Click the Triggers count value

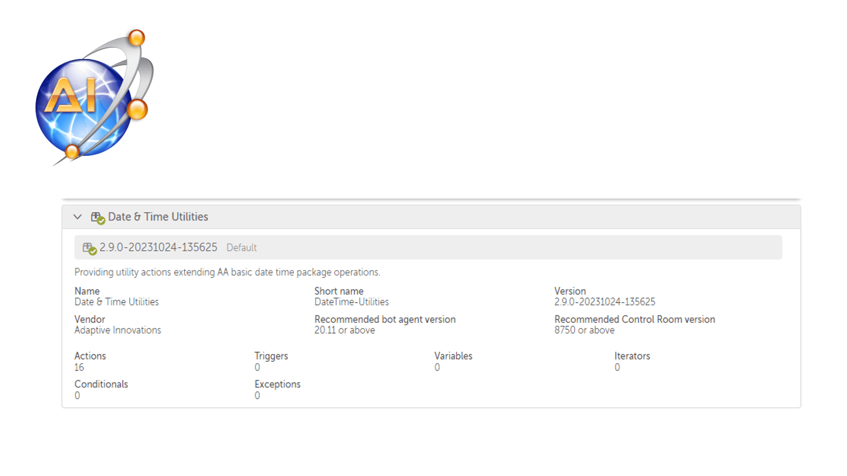tap(257, 367)
